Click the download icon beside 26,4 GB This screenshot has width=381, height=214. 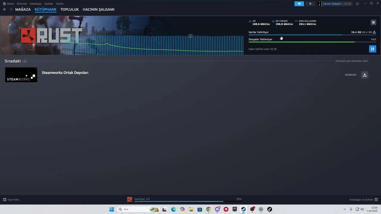tap(374, 32)
